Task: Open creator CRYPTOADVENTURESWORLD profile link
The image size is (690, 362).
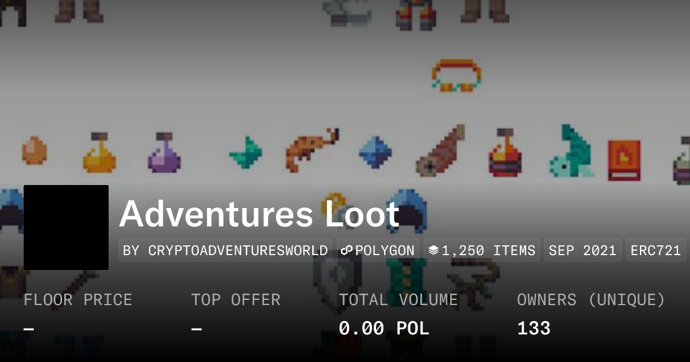Action: [225, 251]
